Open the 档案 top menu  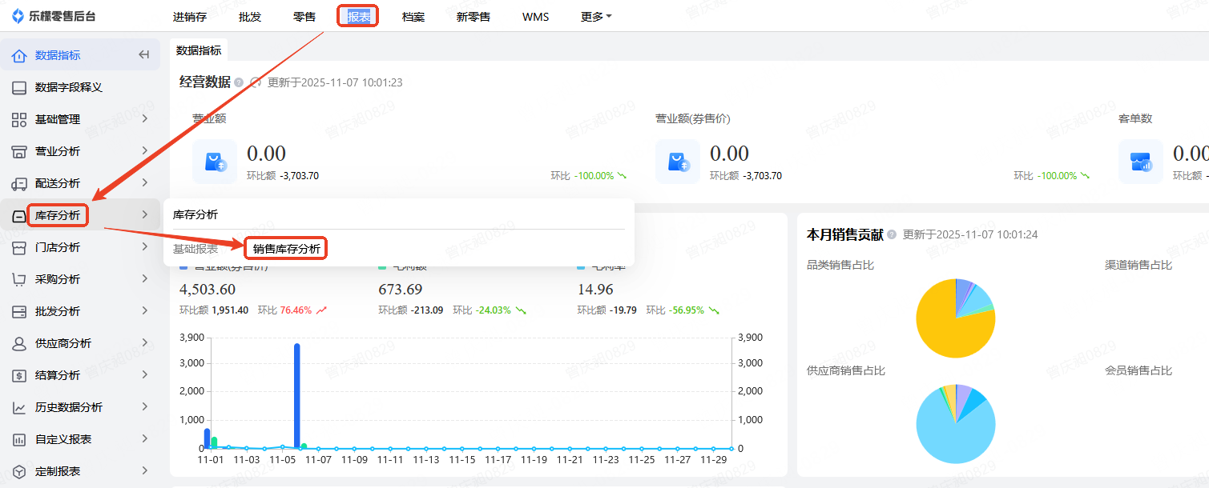pyautogui.click(x=413, y=16)
